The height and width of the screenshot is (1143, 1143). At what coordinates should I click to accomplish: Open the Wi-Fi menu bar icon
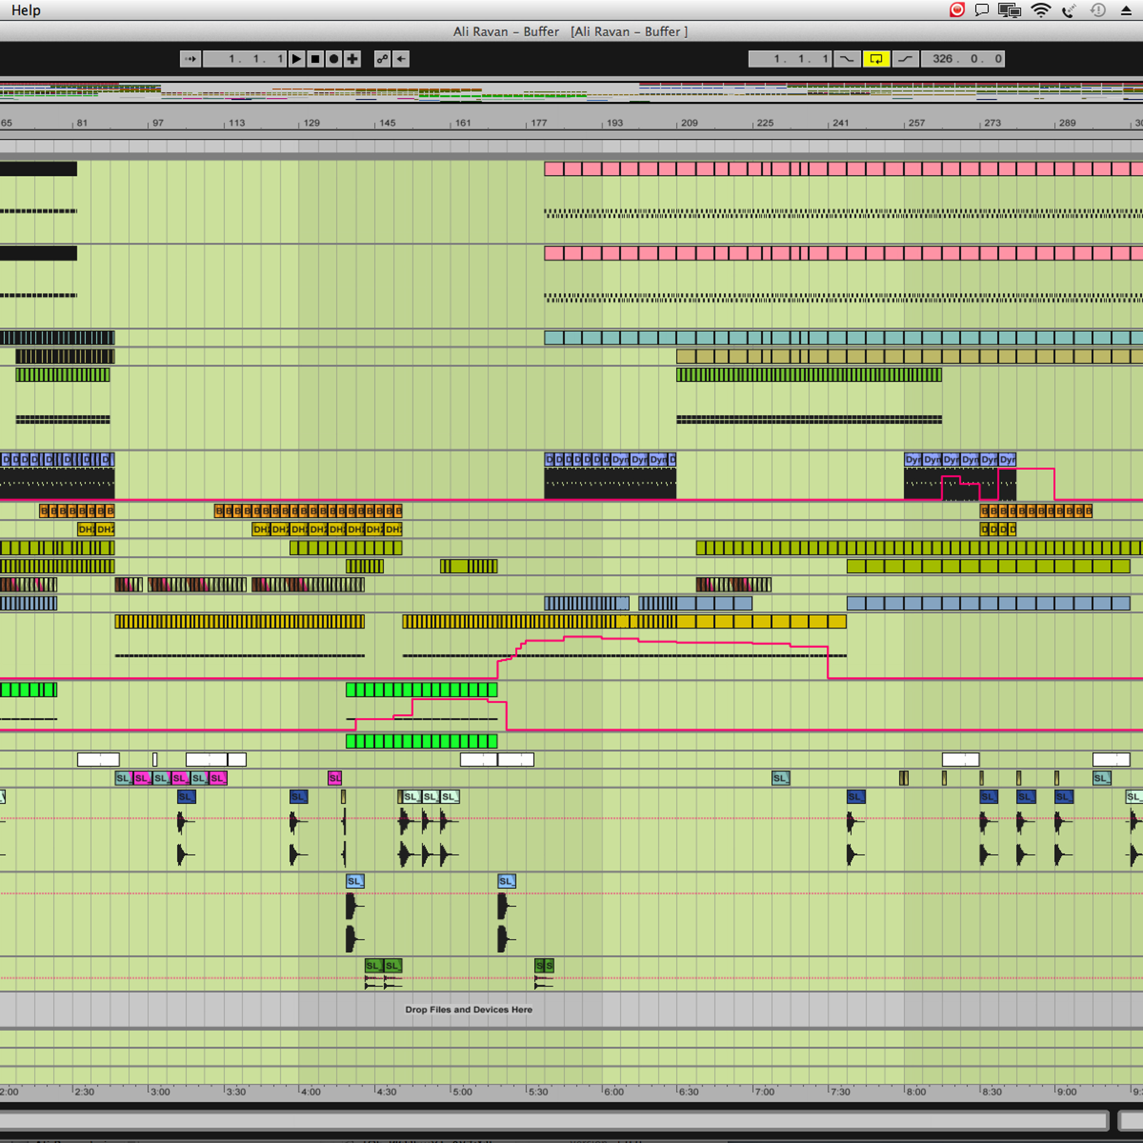click(x=1041, y=10)
